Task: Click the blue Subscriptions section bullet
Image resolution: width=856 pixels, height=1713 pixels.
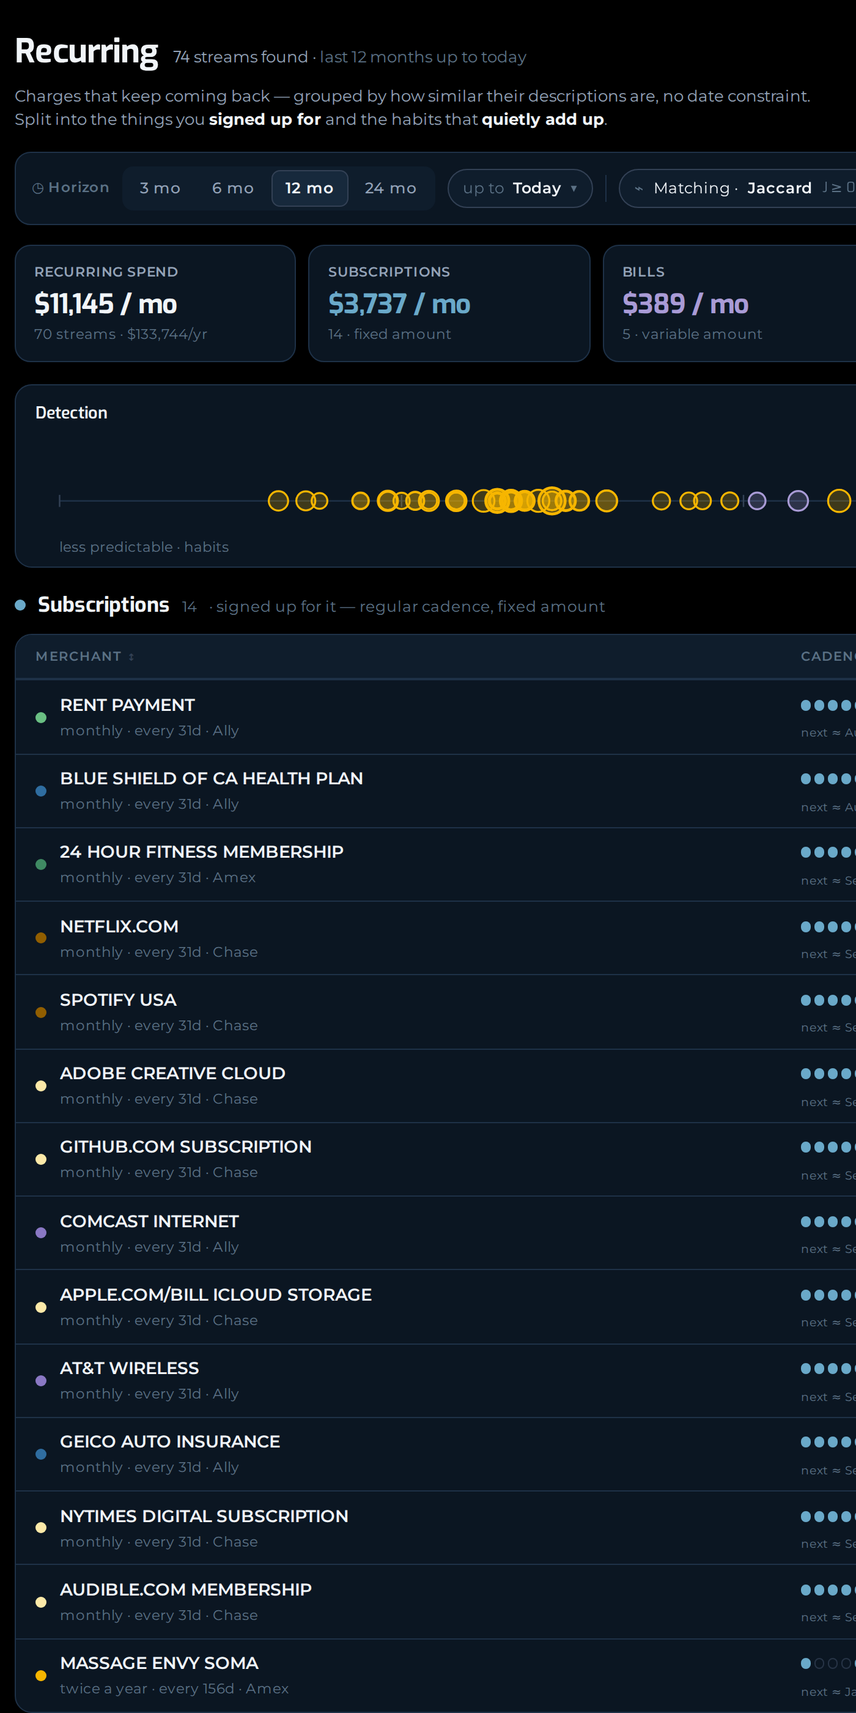Action: pos(20,605)
